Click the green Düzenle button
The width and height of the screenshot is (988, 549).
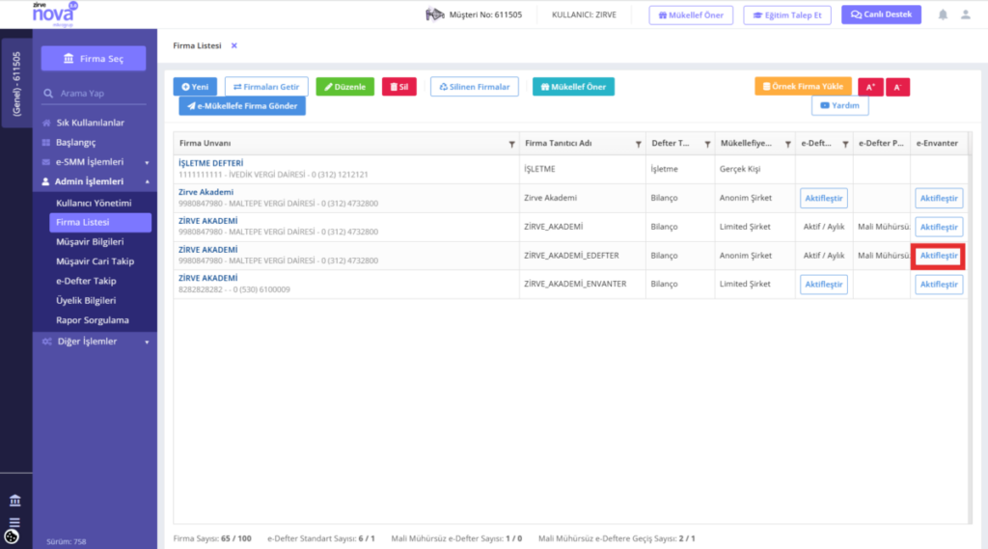(344, 87)
